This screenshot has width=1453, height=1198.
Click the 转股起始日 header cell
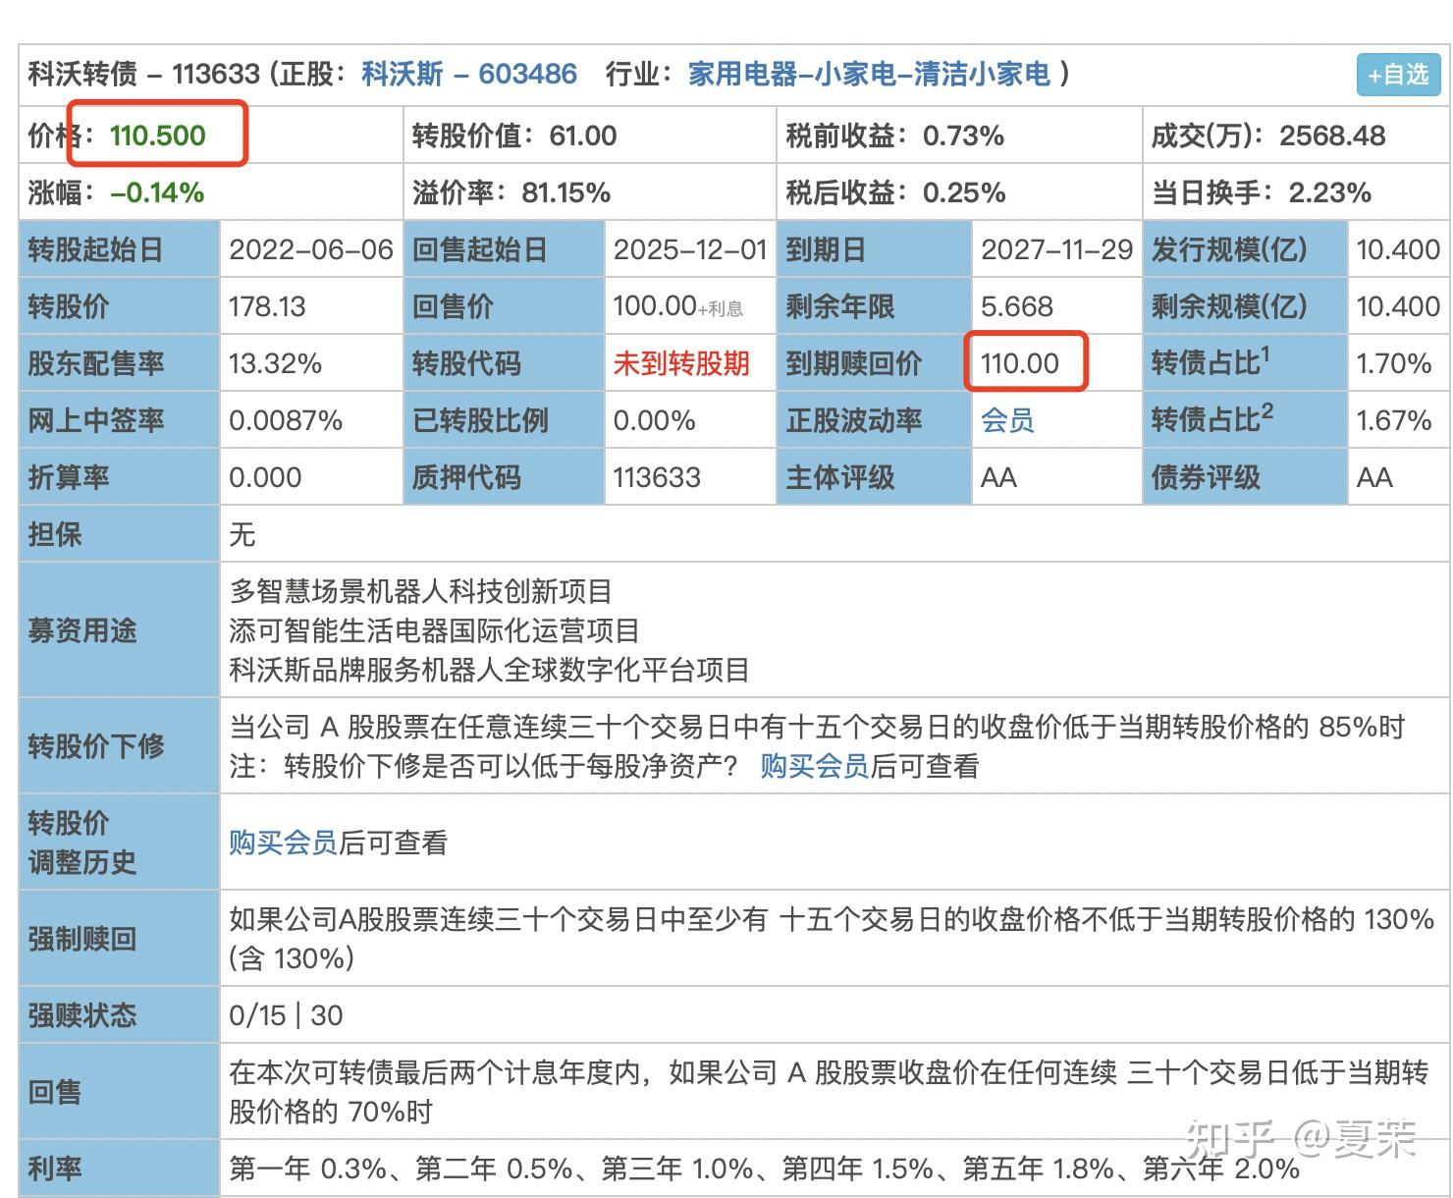(119, 249)
